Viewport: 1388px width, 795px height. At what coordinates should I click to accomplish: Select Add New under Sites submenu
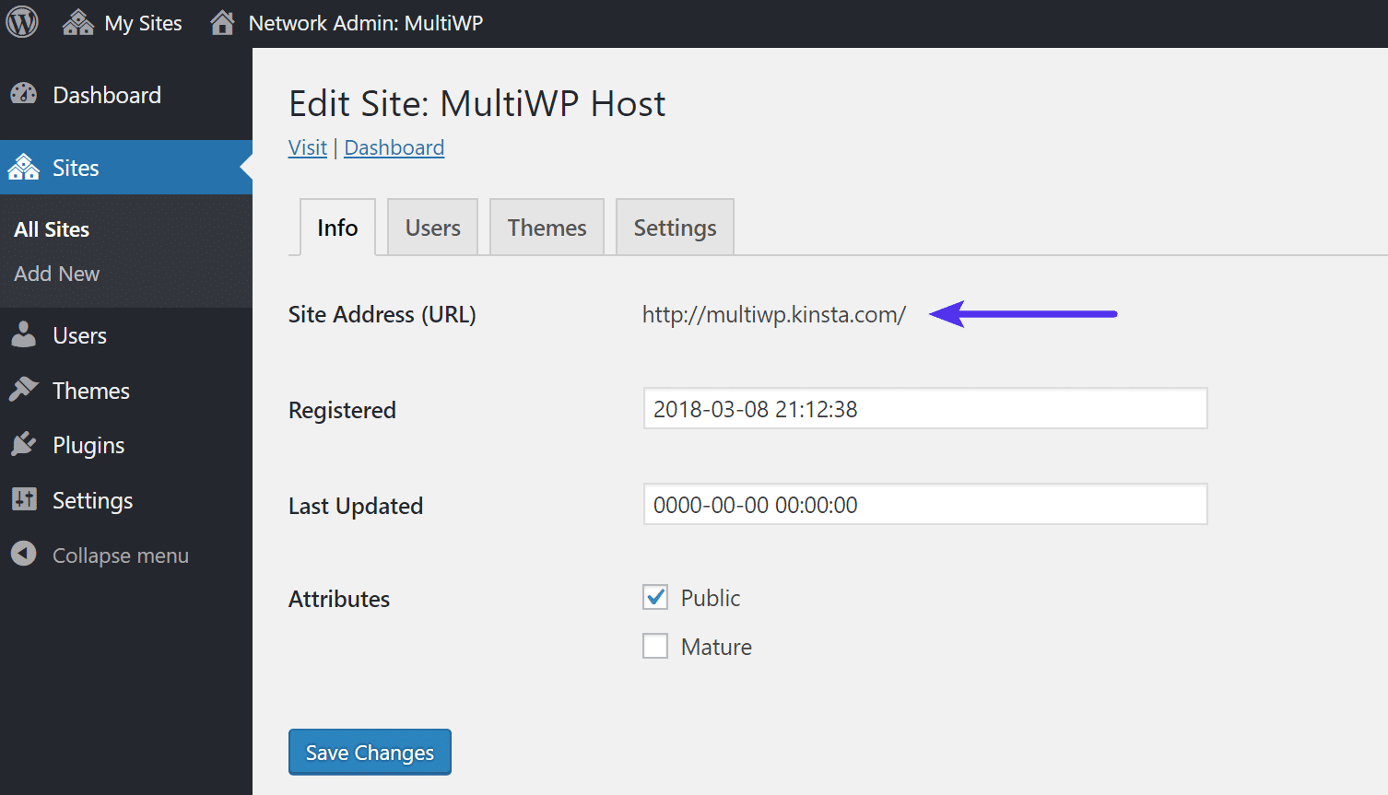[57, 274]
